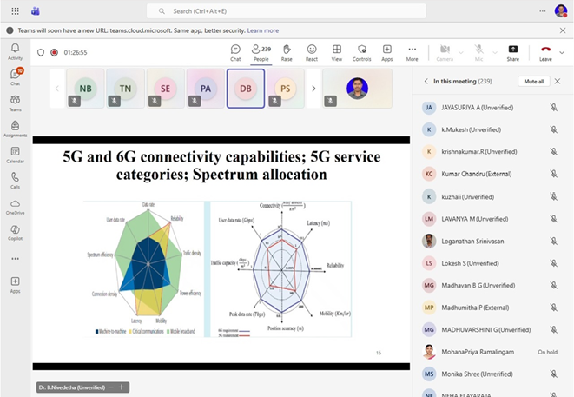Zoom in on shared slide with plus
Screen dimensions: 574x397
122,387
